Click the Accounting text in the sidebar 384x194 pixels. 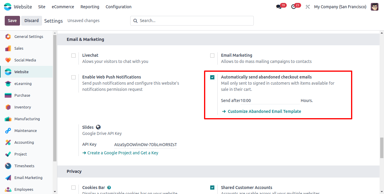(24, 143)
